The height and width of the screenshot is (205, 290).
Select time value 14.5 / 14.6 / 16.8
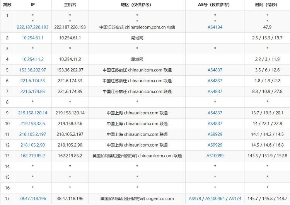point(267,145)
